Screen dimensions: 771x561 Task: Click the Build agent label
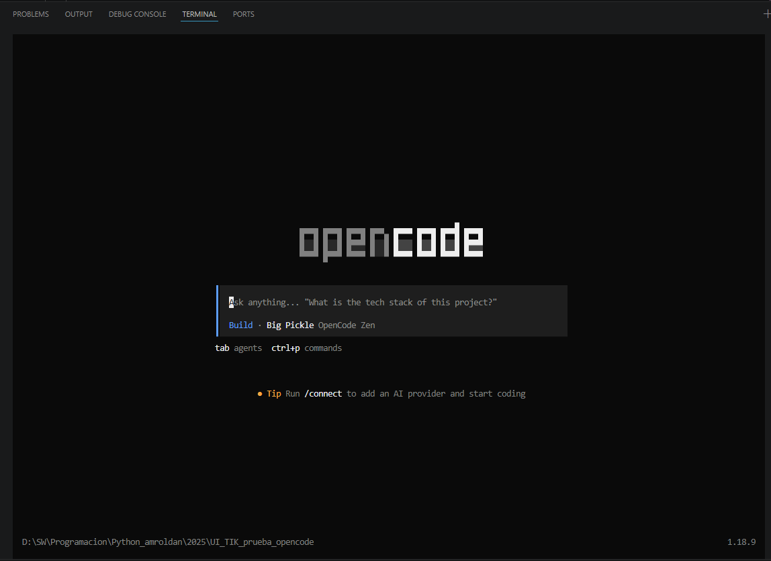coord(240,325)
